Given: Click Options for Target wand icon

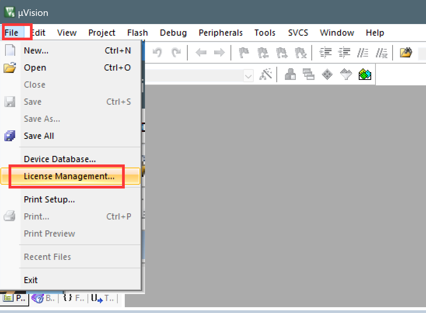Looking at the screenshot, I should (266, 74).
